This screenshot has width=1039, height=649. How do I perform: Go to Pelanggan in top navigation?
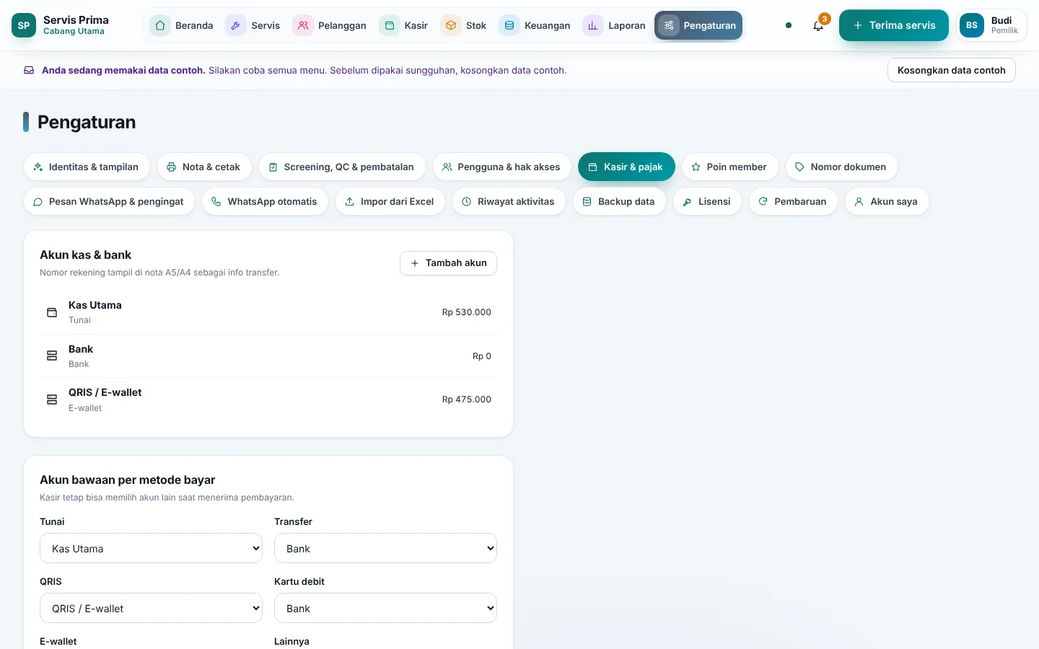tap(330, 25)
